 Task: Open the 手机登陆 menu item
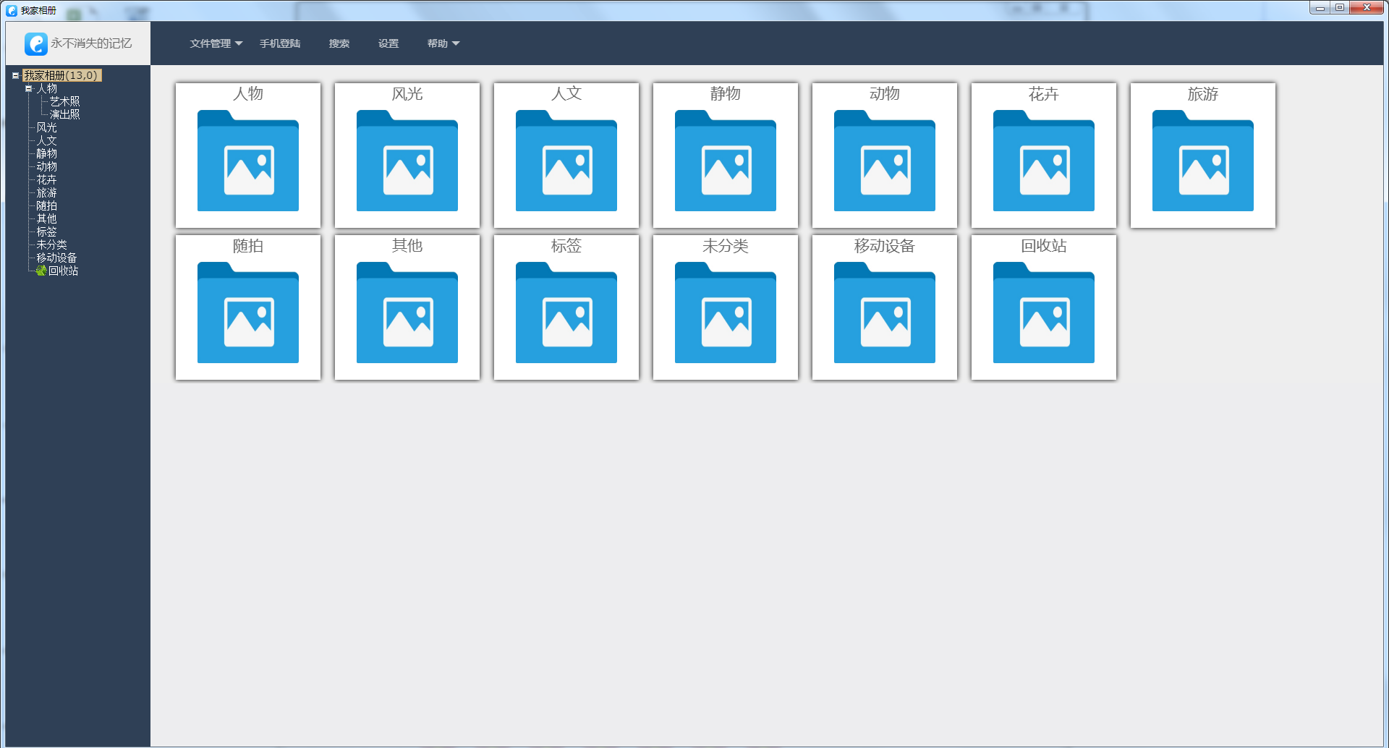pos(280,43)
